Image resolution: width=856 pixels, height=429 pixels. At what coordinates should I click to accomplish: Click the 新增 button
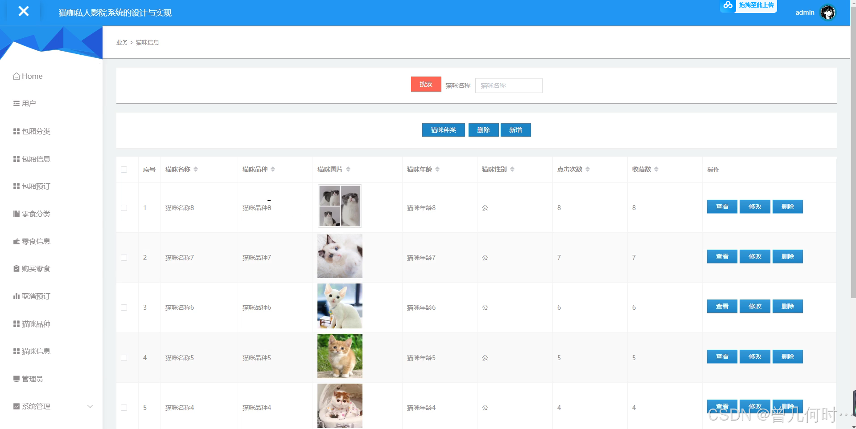click(x=515, y=130)
